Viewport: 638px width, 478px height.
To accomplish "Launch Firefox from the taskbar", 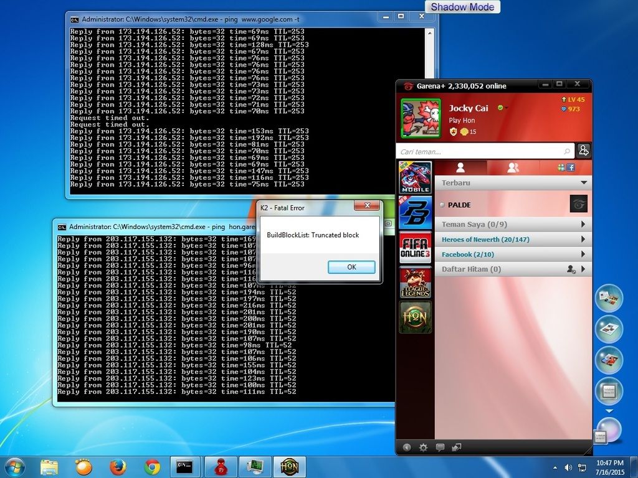I will tap(118, 467).
